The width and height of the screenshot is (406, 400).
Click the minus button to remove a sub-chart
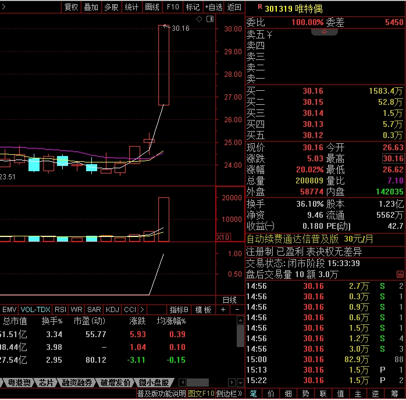tap(237, 310)
